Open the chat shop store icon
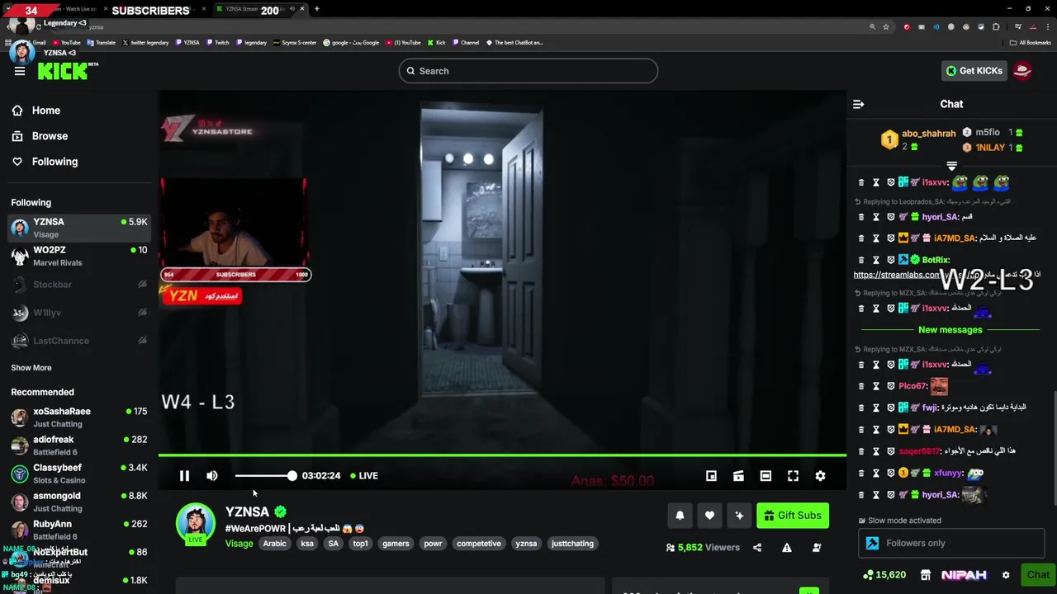1057x594 pixels. point(926,575)
